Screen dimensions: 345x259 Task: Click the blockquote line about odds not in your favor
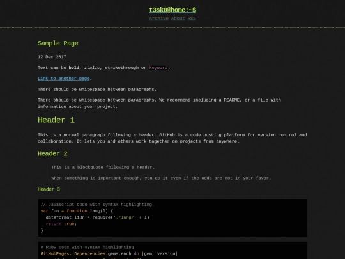[161, 178]
